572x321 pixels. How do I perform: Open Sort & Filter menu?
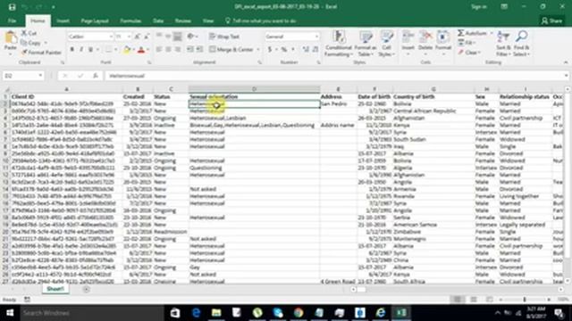503,44
